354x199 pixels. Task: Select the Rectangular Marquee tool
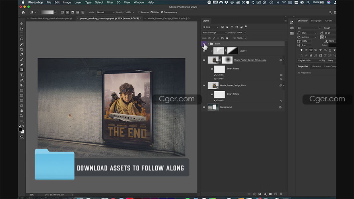[x=21, y=34]
